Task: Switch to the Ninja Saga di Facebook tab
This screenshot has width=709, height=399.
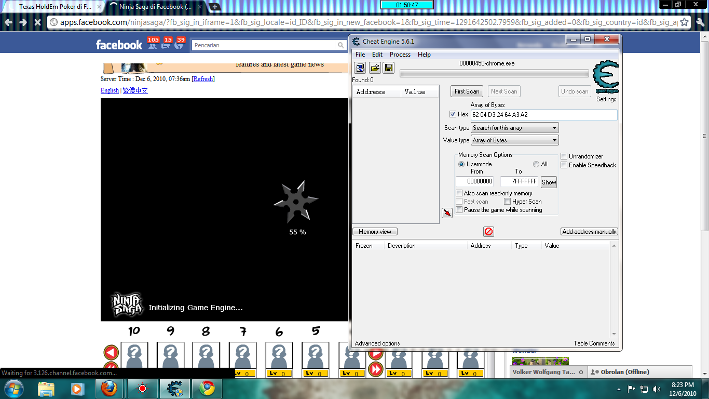Action: pos(156,7)
